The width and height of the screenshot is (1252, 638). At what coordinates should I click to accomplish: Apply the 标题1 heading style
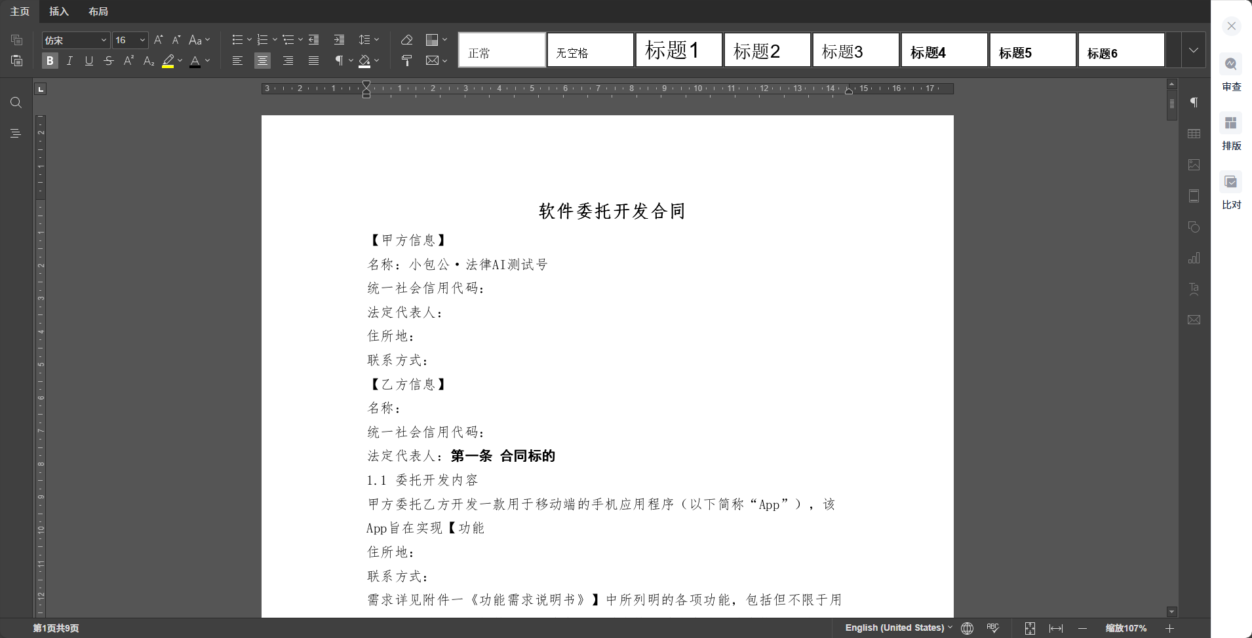tap(678, 50)
